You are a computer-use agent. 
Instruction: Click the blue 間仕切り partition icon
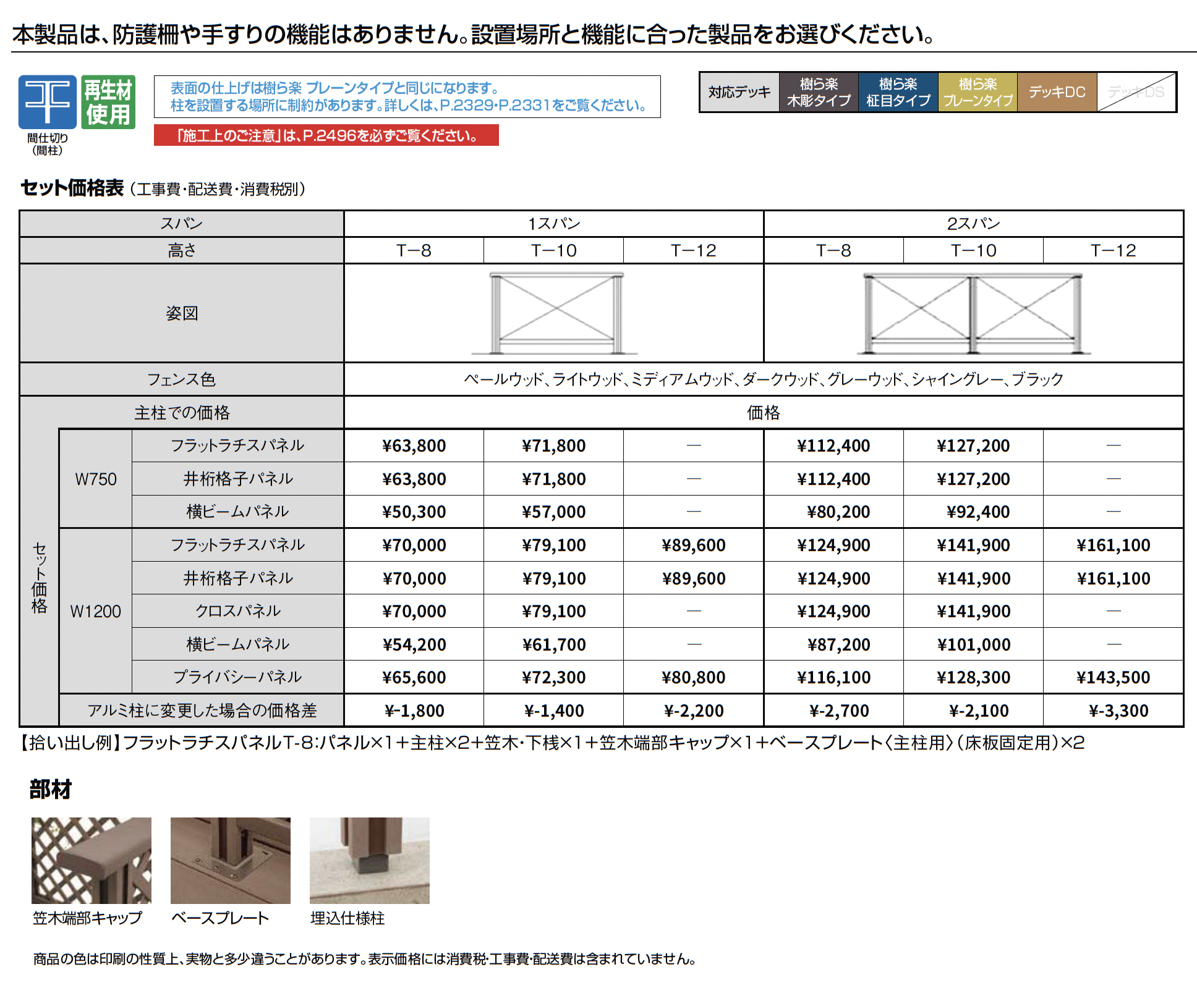pyautogui.click(x=48, y=101)
